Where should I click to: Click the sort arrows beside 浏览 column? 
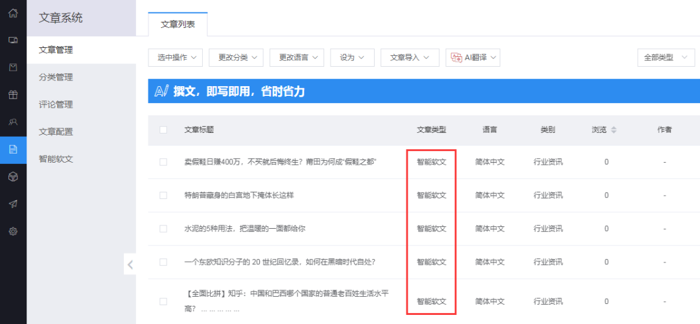[x=614, y=130]
